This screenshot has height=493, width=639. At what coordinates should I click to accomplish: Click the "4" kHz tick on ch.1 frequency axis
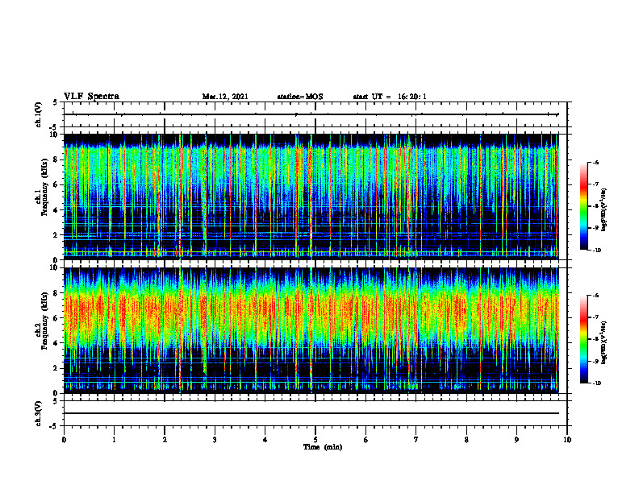click(x=56, y=210)
